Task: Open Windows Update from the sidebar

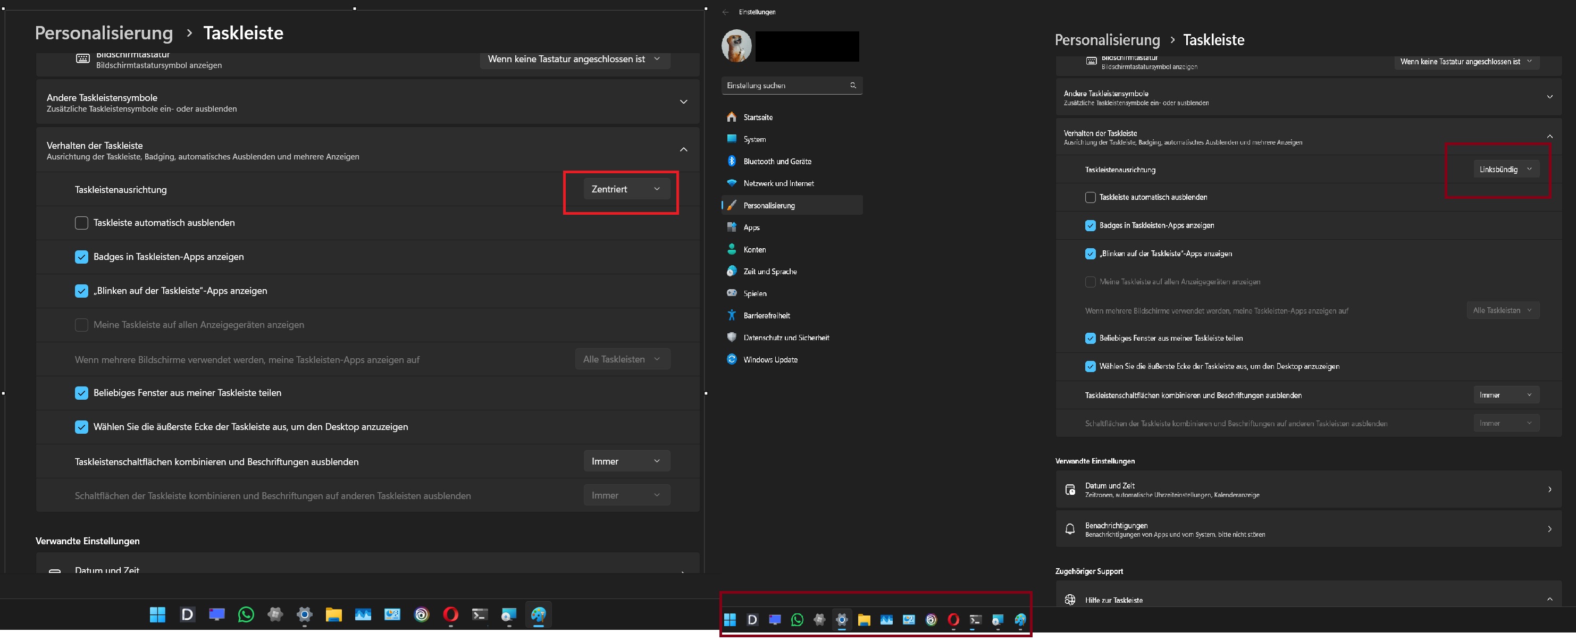Action: point(769,360)
